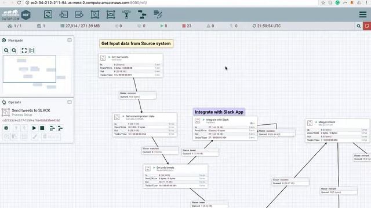Screen dimensions: 371x208
Task: Select the 'Get the tweets' processor
Action: click(130, 65)
